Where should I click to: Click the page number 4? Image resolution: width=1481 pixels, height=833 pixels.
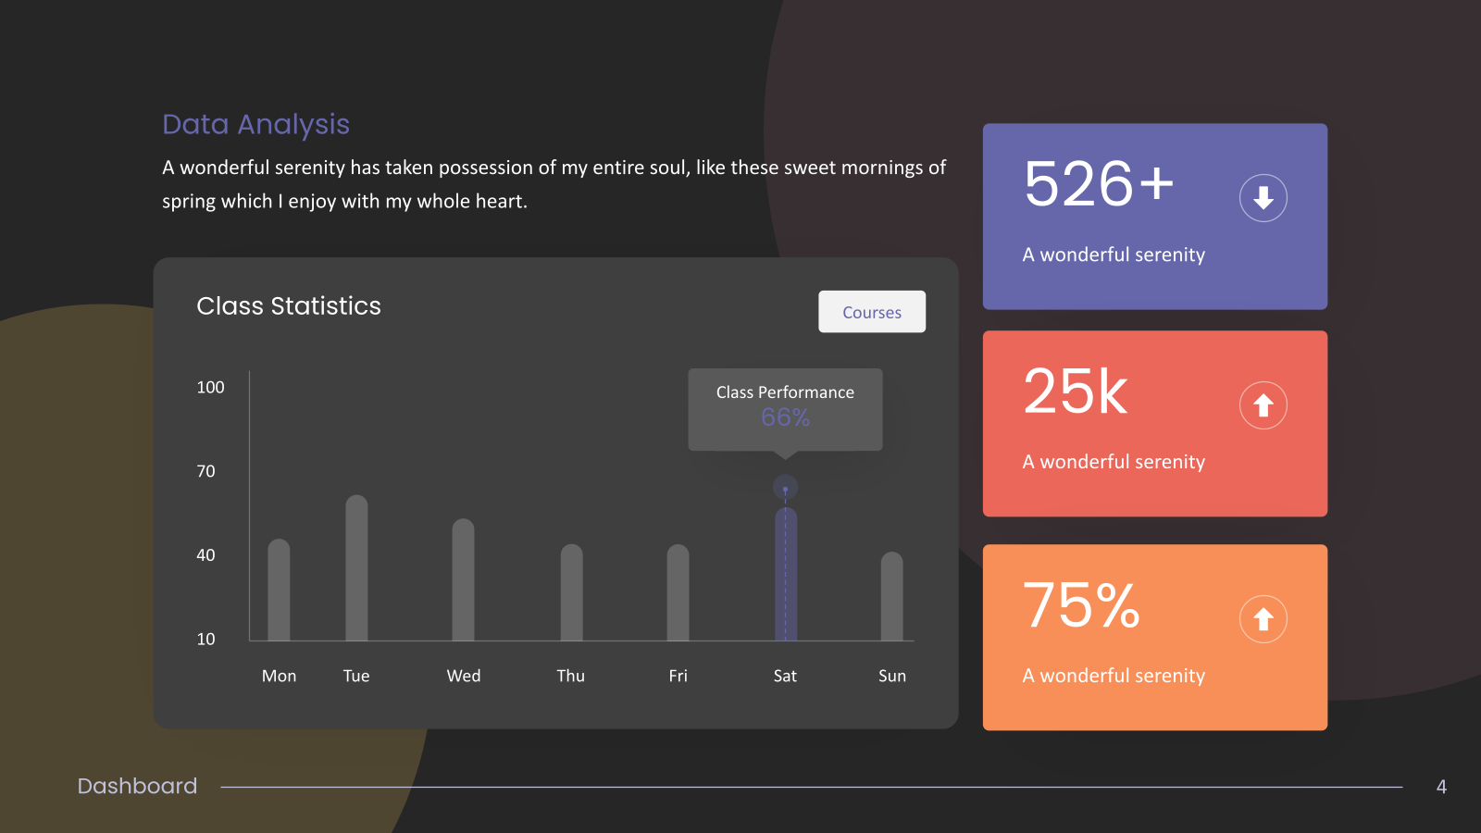click(1441, 787)
